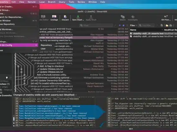Open the View menu
This screenshot has width=177, height=132.
click(x=21, y=2)
